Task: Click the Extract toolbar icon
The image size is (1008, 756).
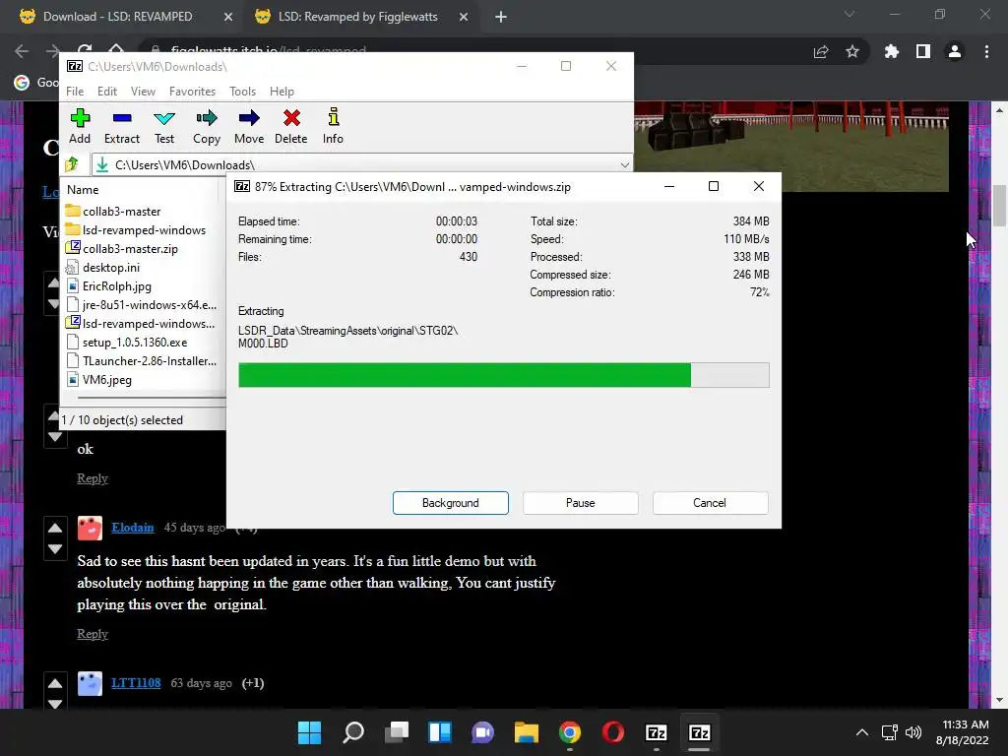Action: pos(121,127)
